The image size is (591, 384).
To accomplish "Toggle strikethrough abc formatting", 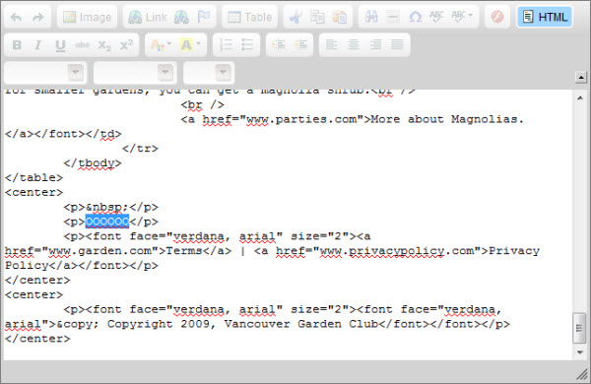I will pyautogui.click(x=82, y=45).
